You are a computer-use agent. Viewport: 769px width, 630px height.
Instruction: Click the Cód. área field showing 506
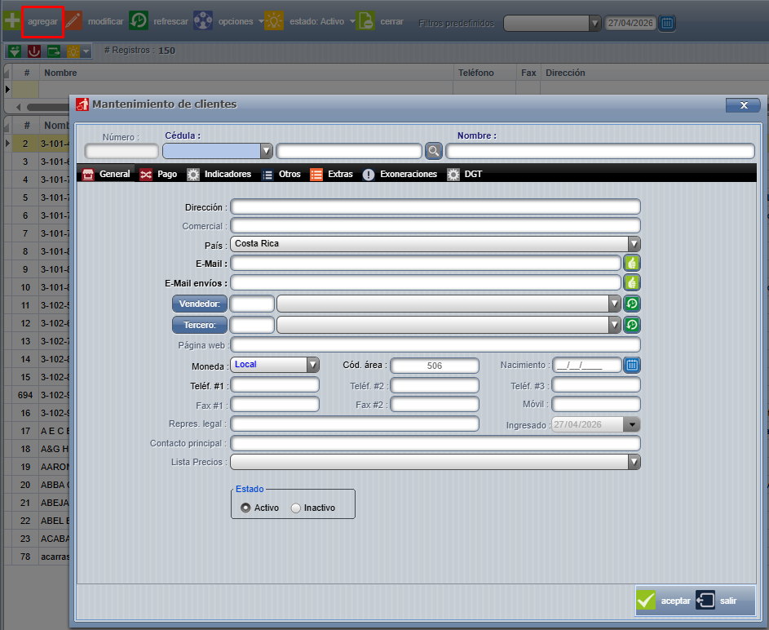[x=435, y=366]
